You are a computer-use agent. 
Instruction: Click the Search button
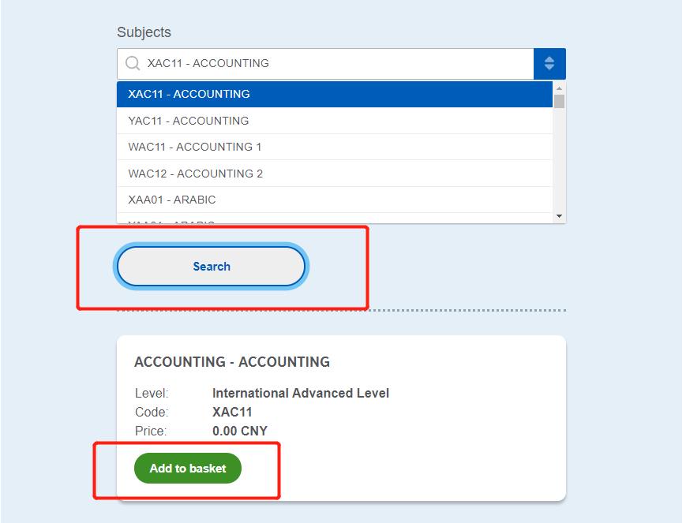coord(212,267)
